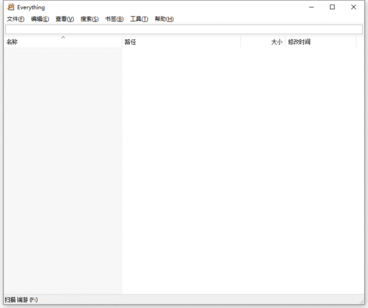Click the status bar scanning text

pos(22,300)
